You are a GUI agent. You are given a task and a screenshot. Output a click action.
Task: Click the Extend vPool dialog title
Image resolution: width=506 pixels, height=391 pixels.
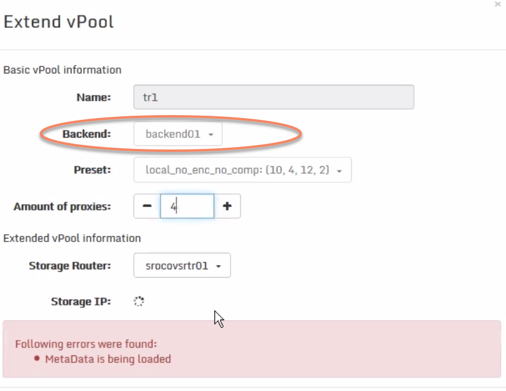[x=58, y=22]
